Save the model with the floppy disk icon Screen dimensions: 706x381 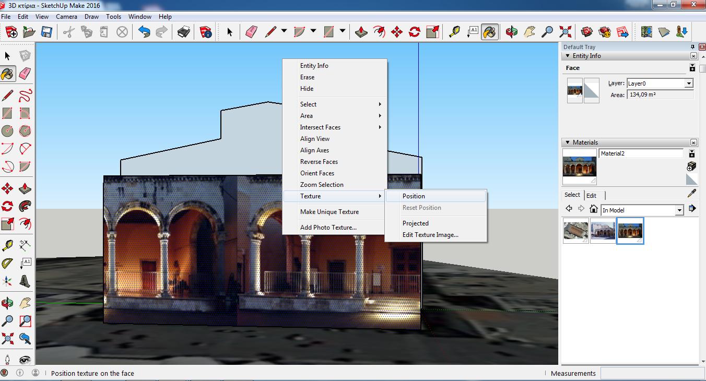pyautogui.click(x=46, y=32)
